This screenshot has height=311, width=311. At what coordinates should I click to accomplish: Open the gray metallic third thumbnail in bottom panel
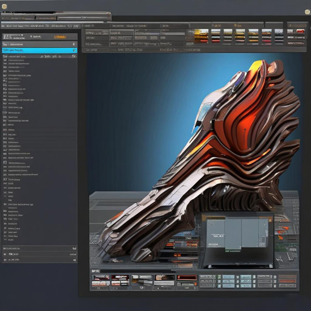tap(142, 280)
